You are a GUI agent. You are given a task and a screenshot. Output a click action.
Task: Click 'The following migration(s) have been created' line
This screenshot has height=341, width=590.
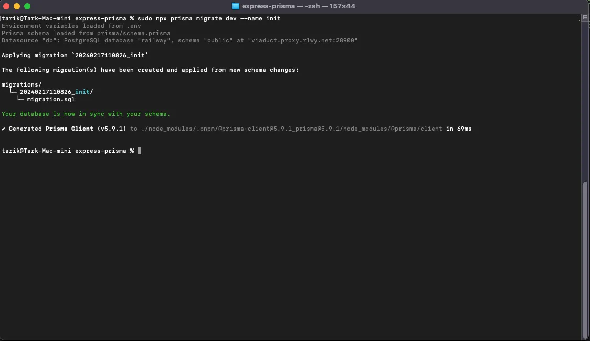click(150, 70)
